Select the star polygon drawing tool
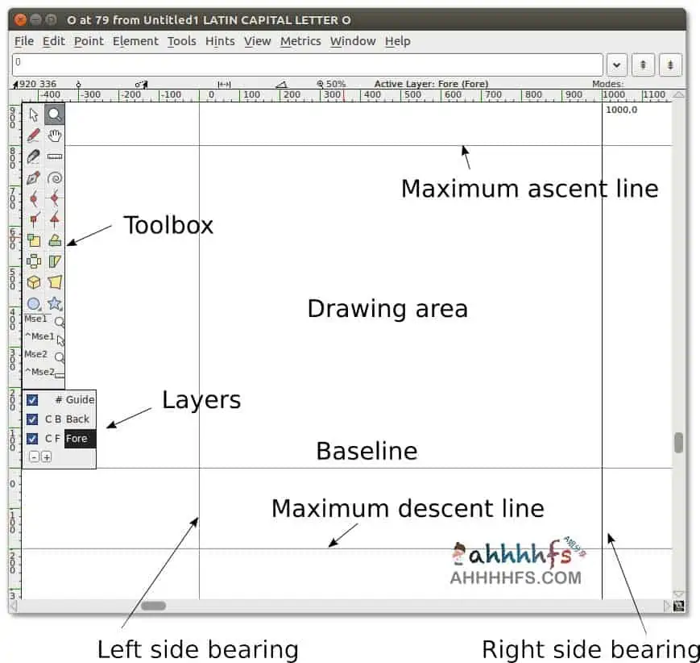 [53, 304]
